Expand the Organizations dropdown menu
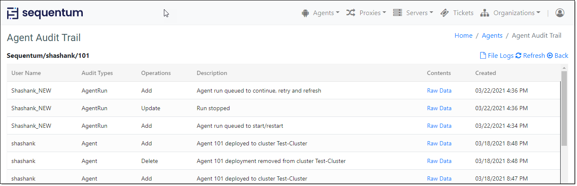Viewport: 577px width, 186px height. tap(517, 13)
